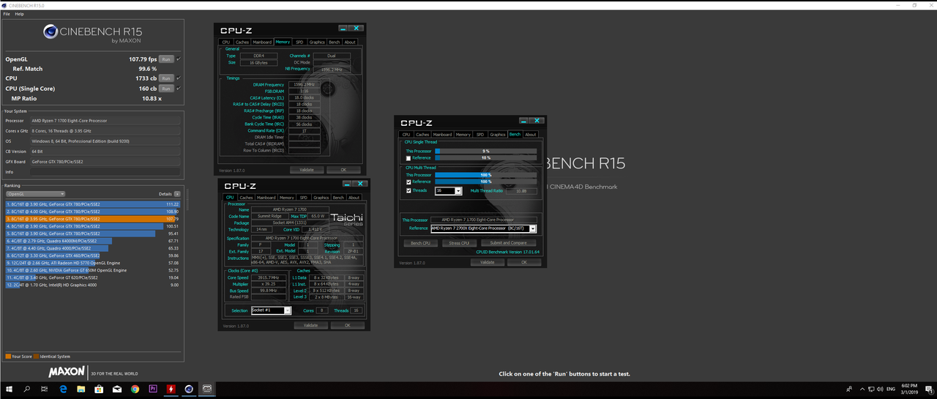Open Caches tab in Memory CPU-Z window
The width and height of the screenshot is (937, 399).
pos(242,42)
